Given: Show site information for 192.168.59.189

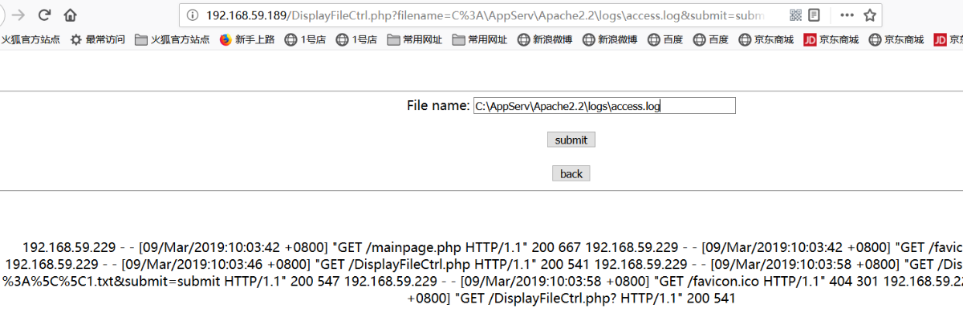Looking at the screenshot, I should (x=192, y=15).
